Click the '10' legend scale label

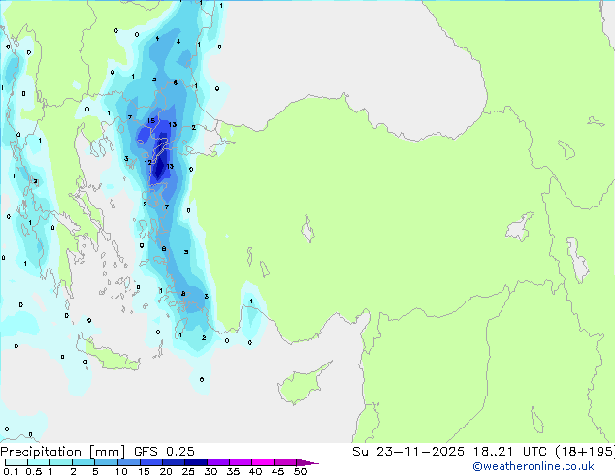(121, 471)
